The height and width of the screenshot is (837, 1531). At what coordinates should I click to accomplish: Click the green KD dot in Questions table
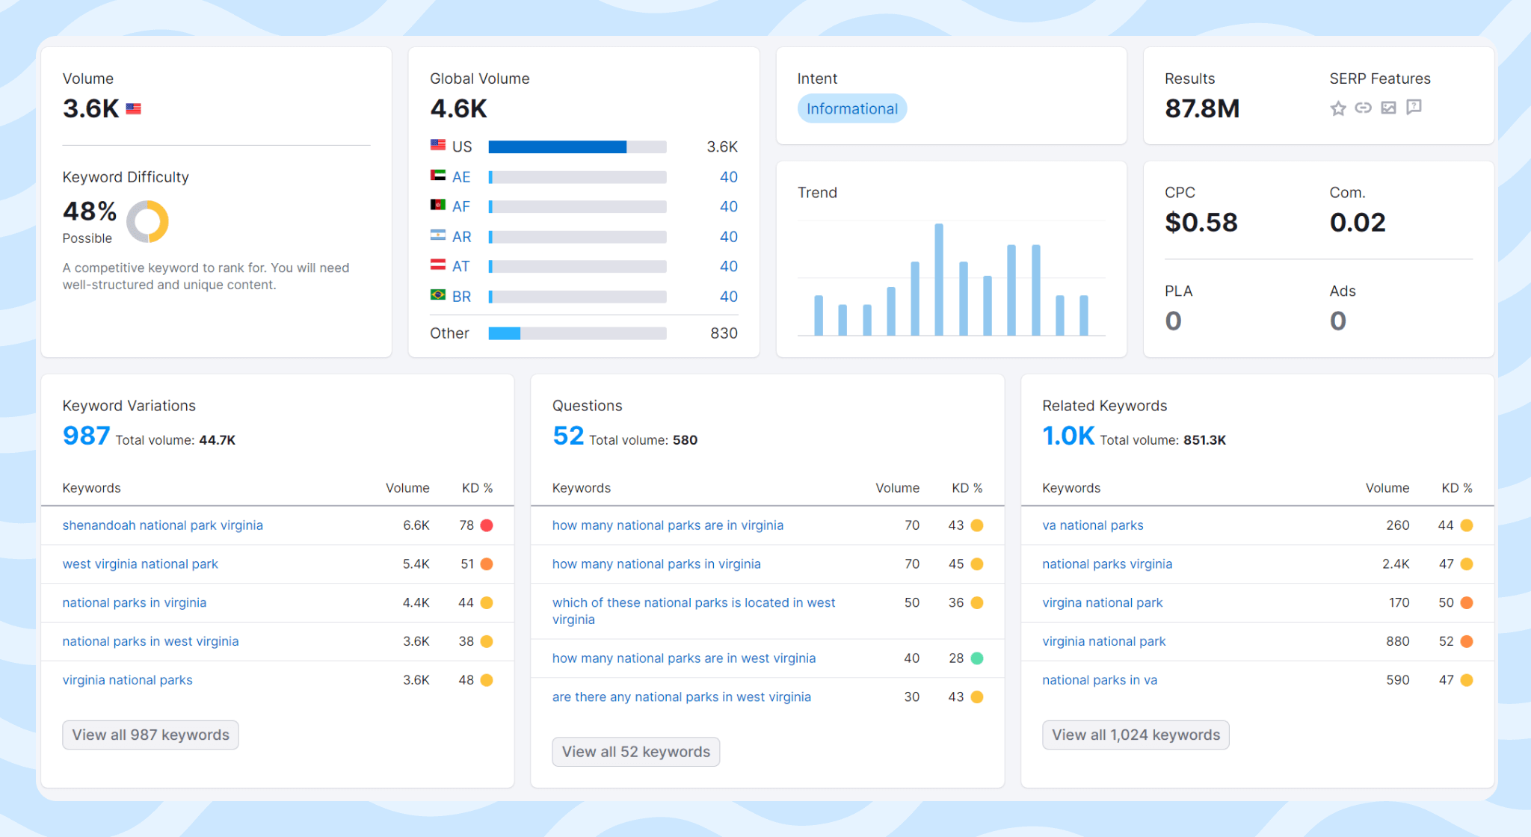(x=976, y=658)
